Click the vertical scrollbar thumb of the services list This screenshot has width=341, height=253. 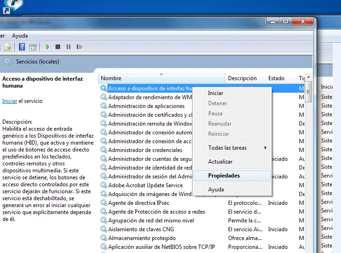(308, 91)
